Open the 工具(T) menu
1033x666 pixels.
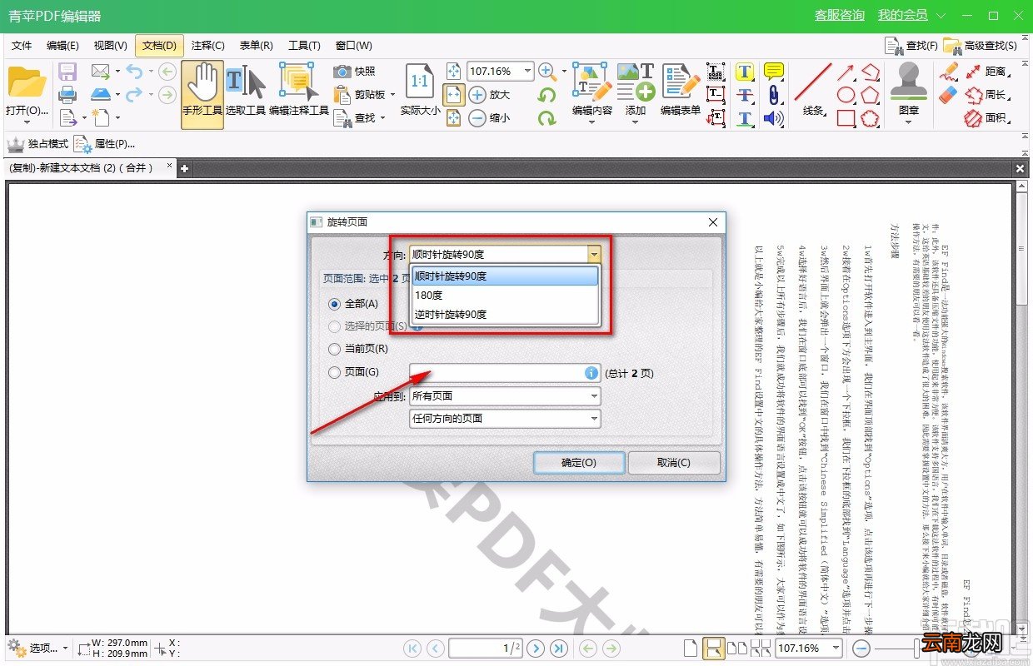(x=304, y=46)
